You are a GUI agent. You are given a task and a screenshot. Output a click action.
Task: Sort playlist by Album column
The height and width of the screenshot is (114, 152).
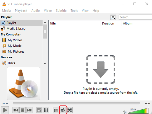137,23
